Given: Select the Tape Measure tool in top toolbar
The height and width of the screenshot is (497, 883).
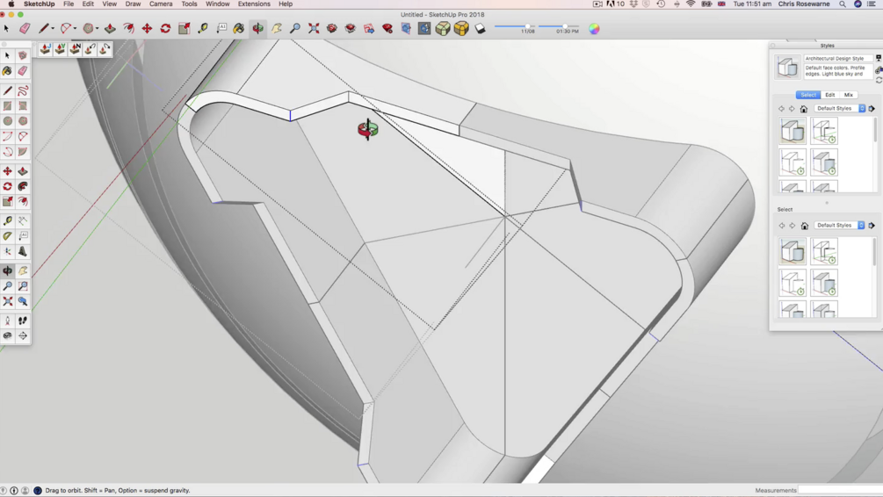Looking at the screenshot, I should pos(203,28).
